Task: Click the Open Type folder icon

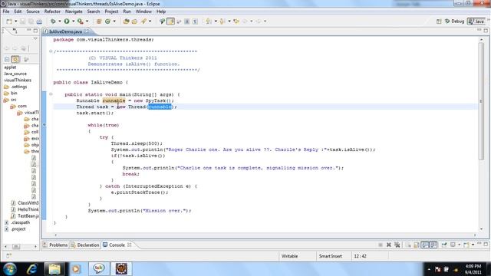Action: coord(126,21)
